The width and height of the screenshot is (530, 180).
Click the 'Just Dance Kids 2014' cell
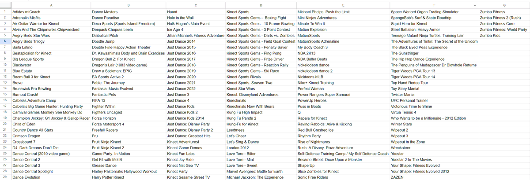click(x=196, y=118)
